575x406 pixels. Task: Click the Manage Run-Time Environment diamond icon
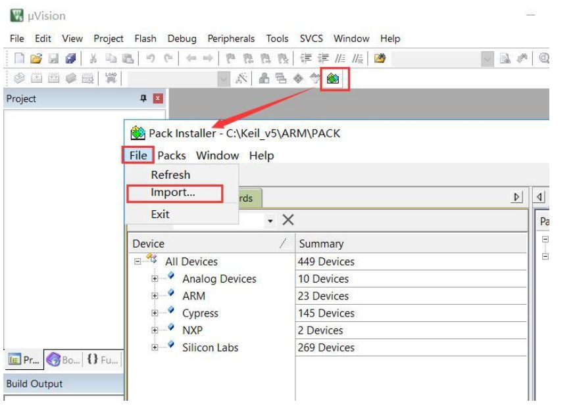[x=298, y=78]
